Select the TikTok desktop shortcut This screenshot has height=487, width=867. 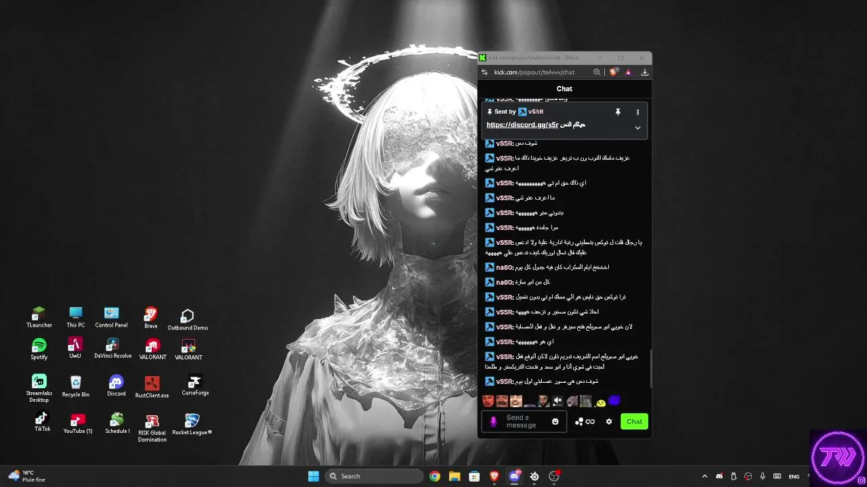(42, 421)
